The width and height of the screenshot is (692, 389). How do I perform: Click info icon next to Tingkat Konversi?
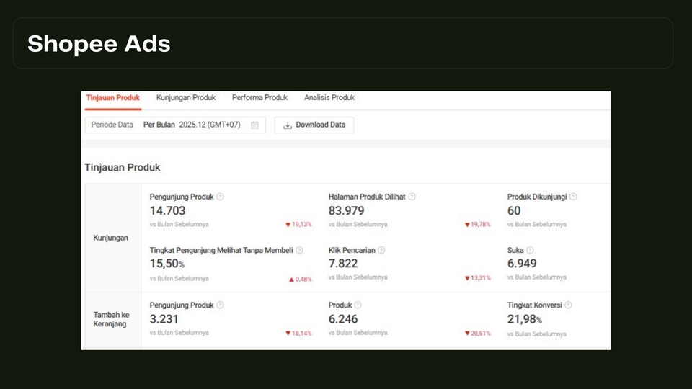click(x=568, y=305)
